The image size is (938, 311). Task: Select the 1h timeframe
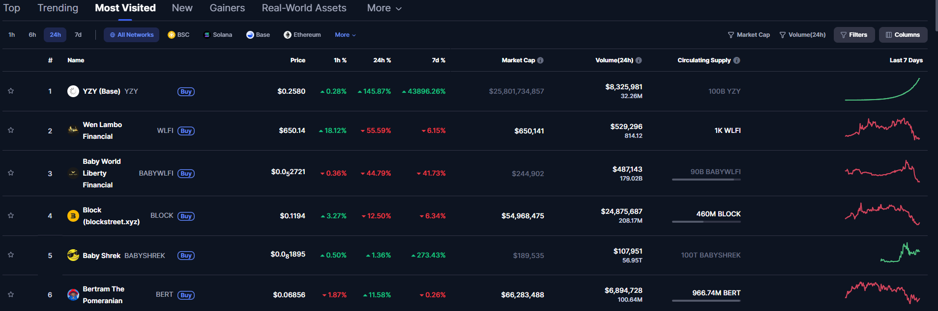12,35
